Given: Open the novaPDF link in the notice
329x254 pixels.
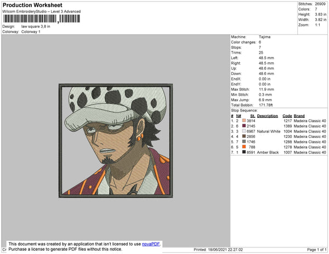Looking at the screenshot, I should click(x=151, y=244).
